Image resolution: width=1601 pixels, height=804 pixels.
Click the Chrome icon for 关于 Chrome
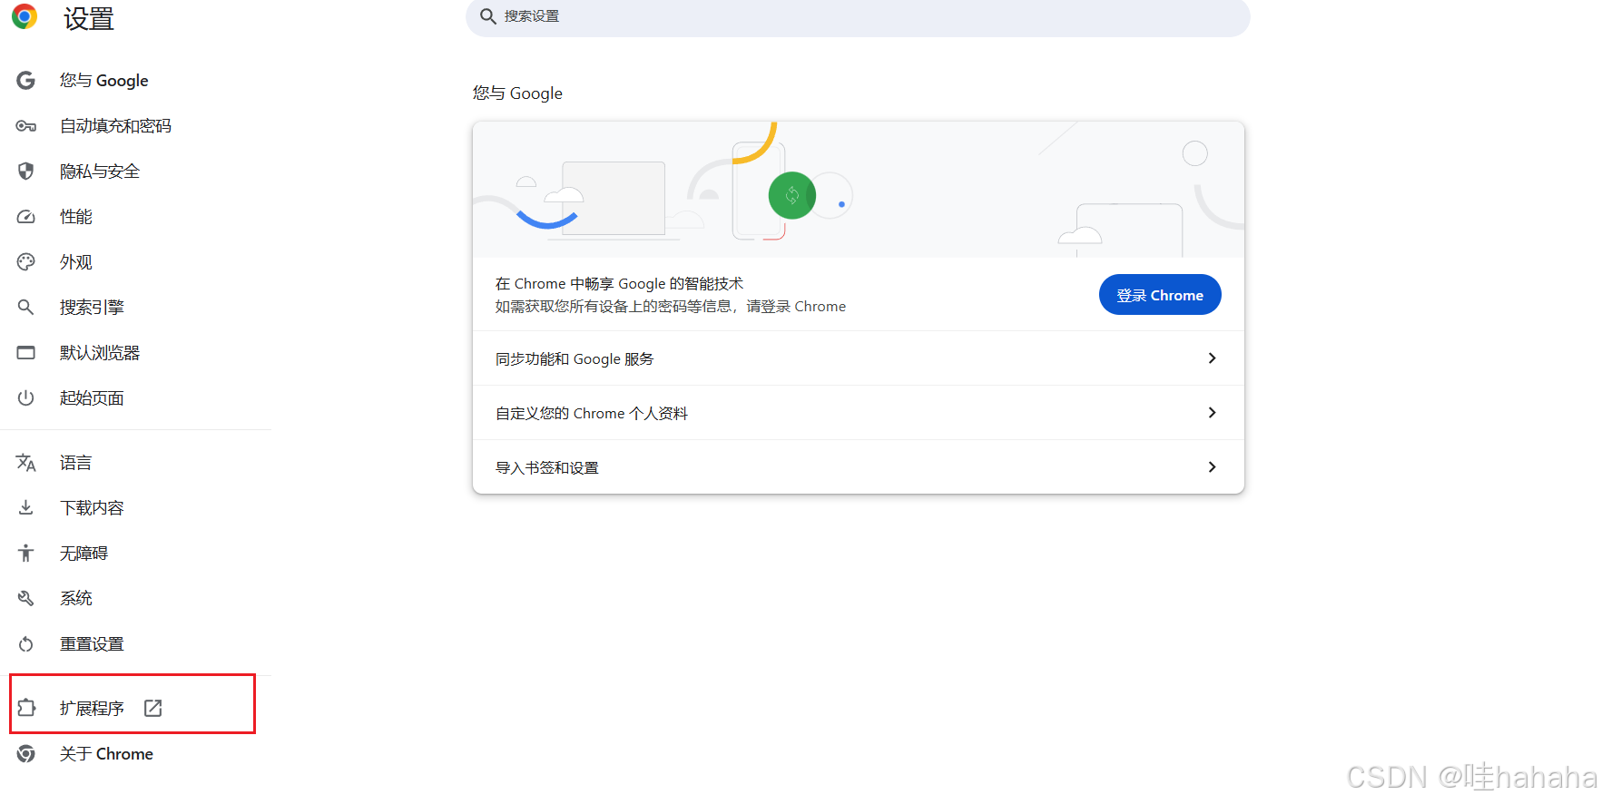[x=26, y=754]
